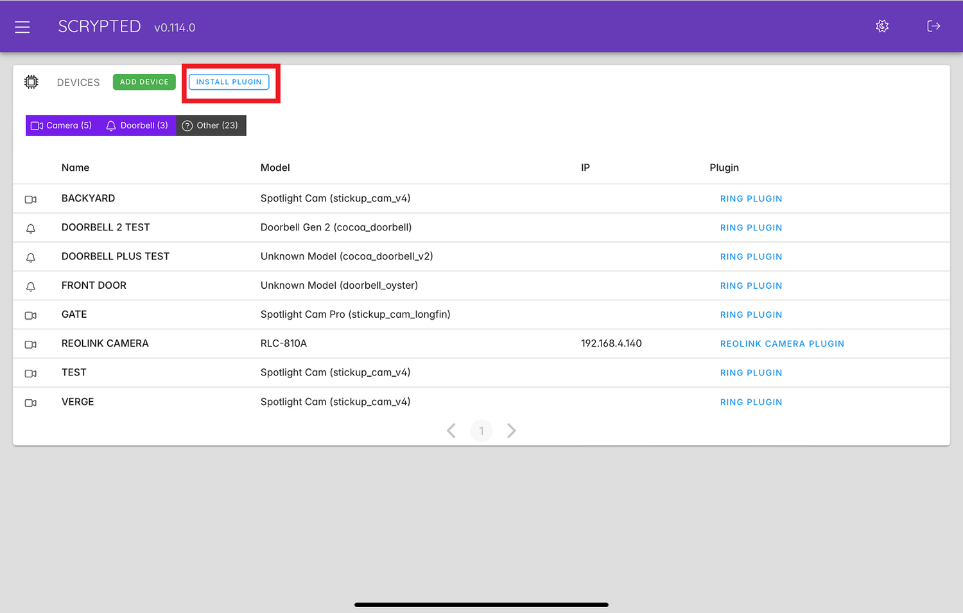Image resolution: width=963 pixels, height=613 pixels.
Task: Toggle the Other (23) filter
Action: (x=211, y=126)
